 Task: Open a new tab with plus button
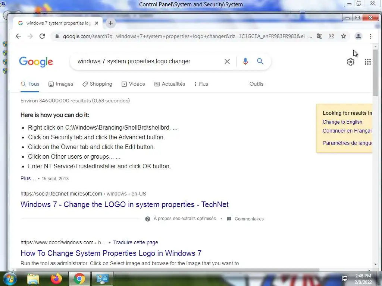point(111,23)
